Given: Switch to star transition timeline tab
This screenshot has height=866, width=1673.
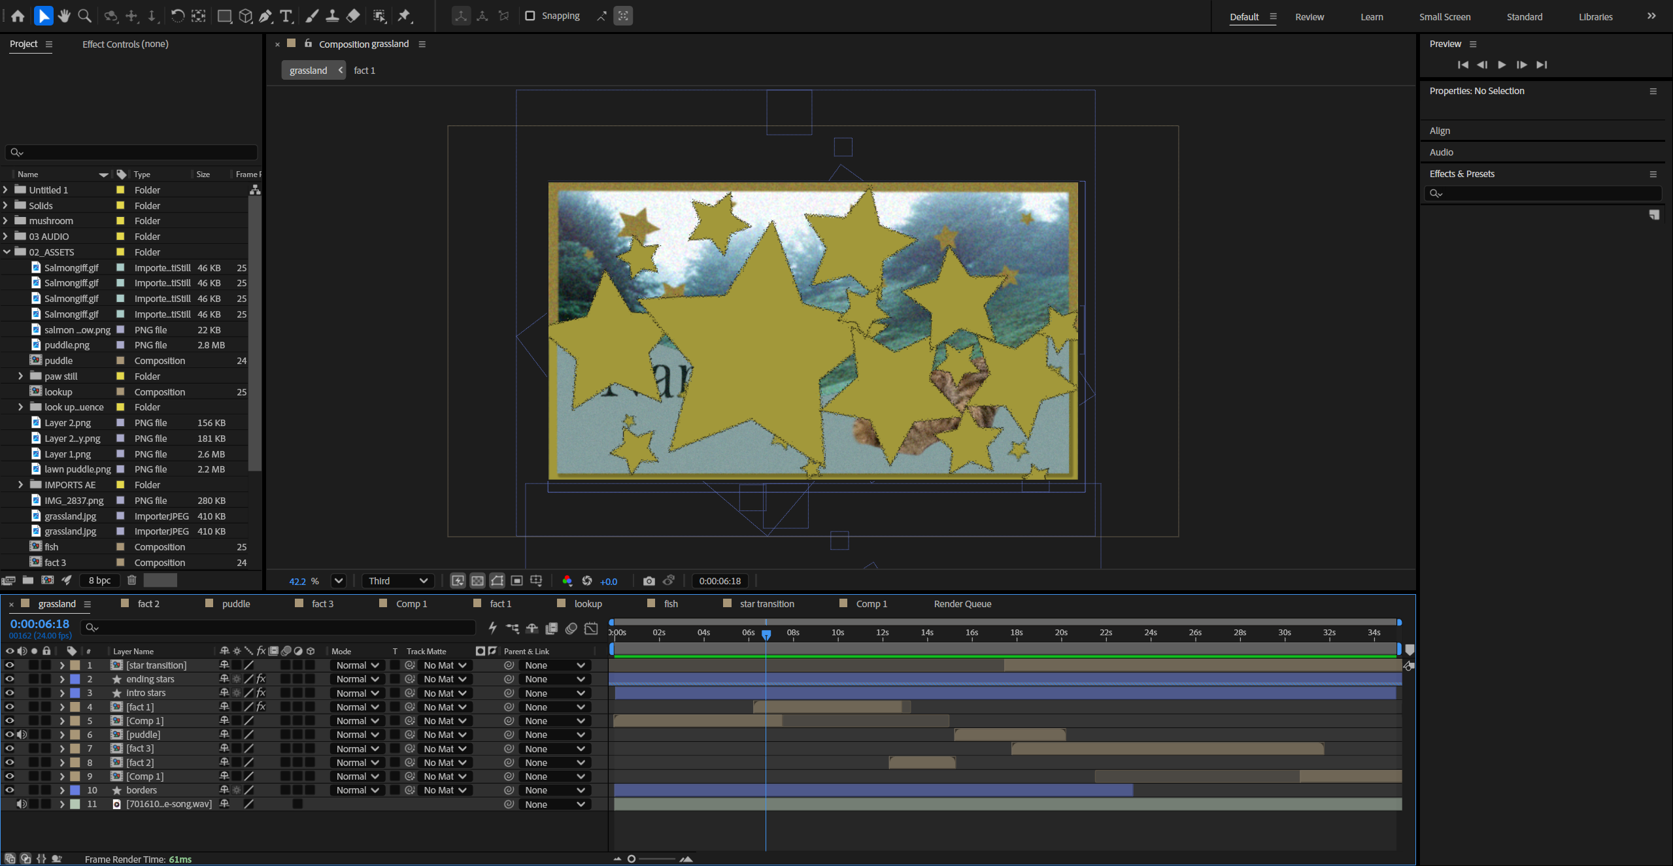Looking at the screenshot, I should [x=766, y=604].
